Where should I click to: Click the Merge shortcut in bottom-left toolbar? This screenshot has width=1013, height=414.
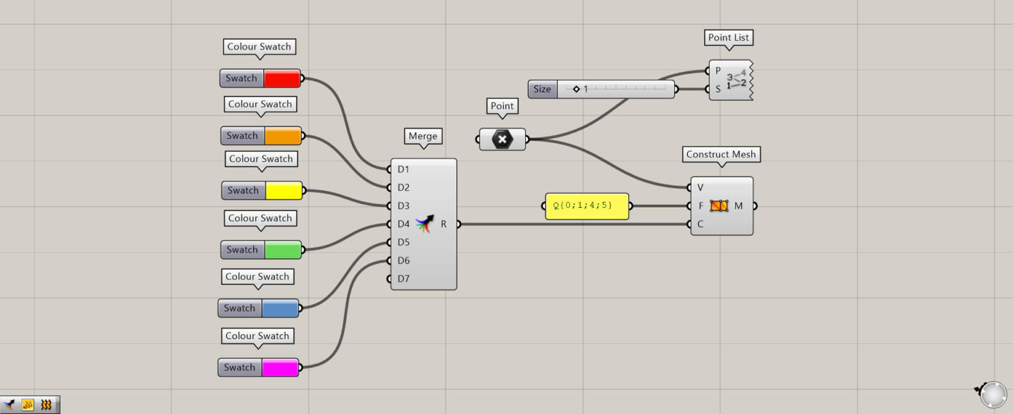click(9, 405)
